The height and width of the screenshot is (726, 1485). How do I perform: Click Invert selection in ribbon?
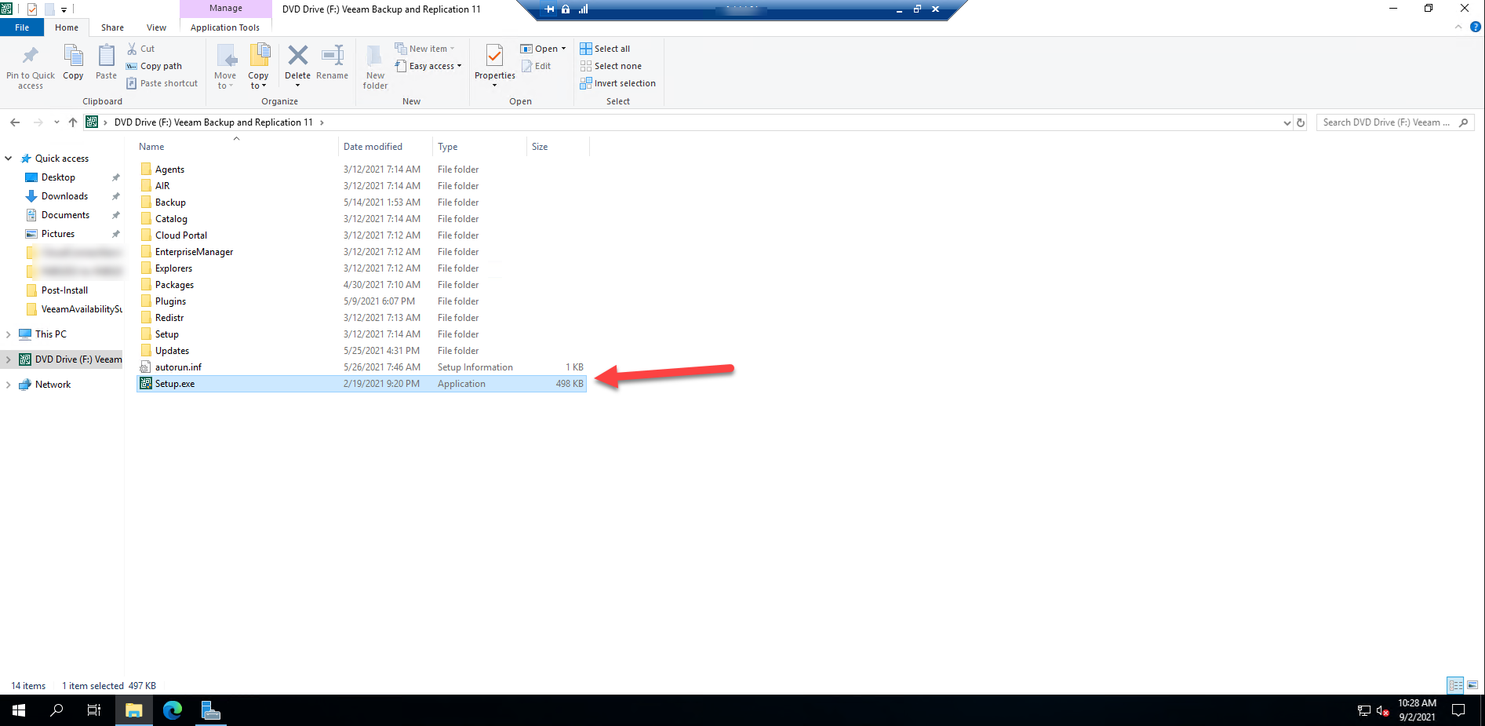pos(618,83)
